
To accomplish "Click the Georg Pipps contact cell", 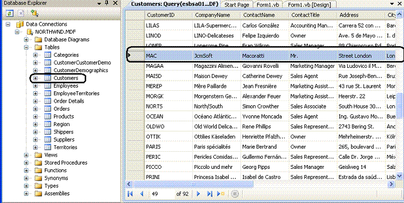I will pyautogui.click(x=265, y=167).
